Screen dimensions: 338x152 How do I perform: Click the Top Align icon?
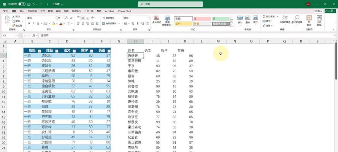(78, 18)
